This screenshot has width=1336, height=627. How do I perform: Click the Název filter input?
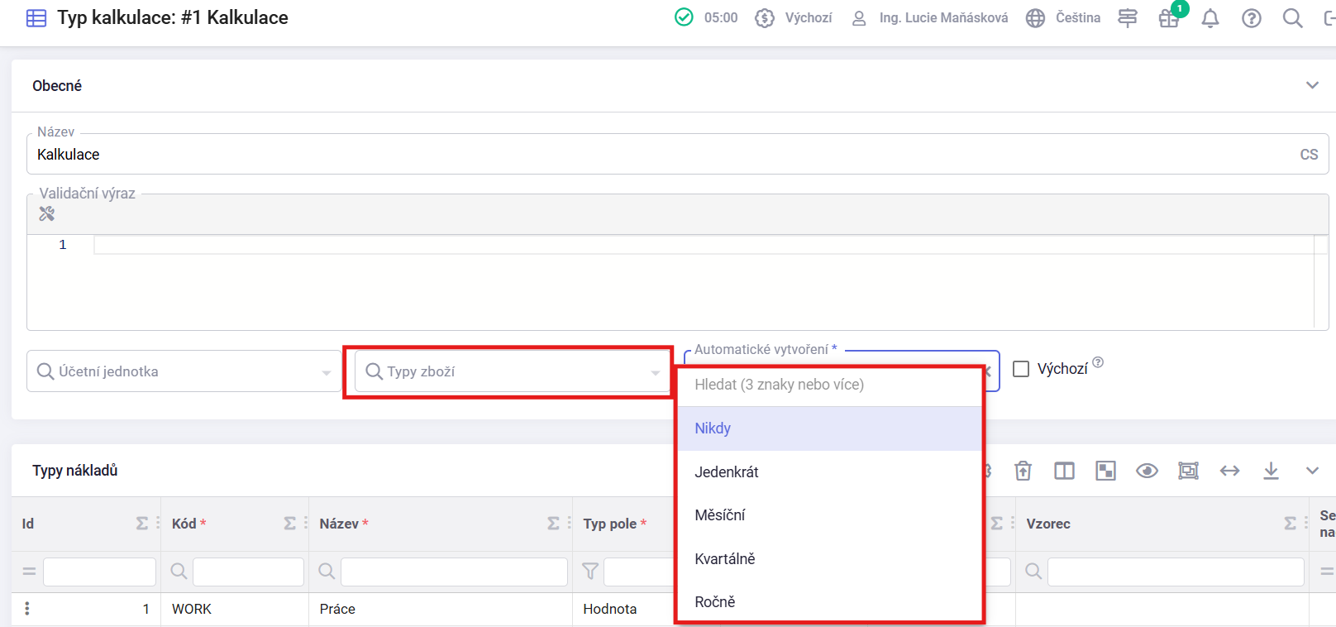tap(454, 572)
